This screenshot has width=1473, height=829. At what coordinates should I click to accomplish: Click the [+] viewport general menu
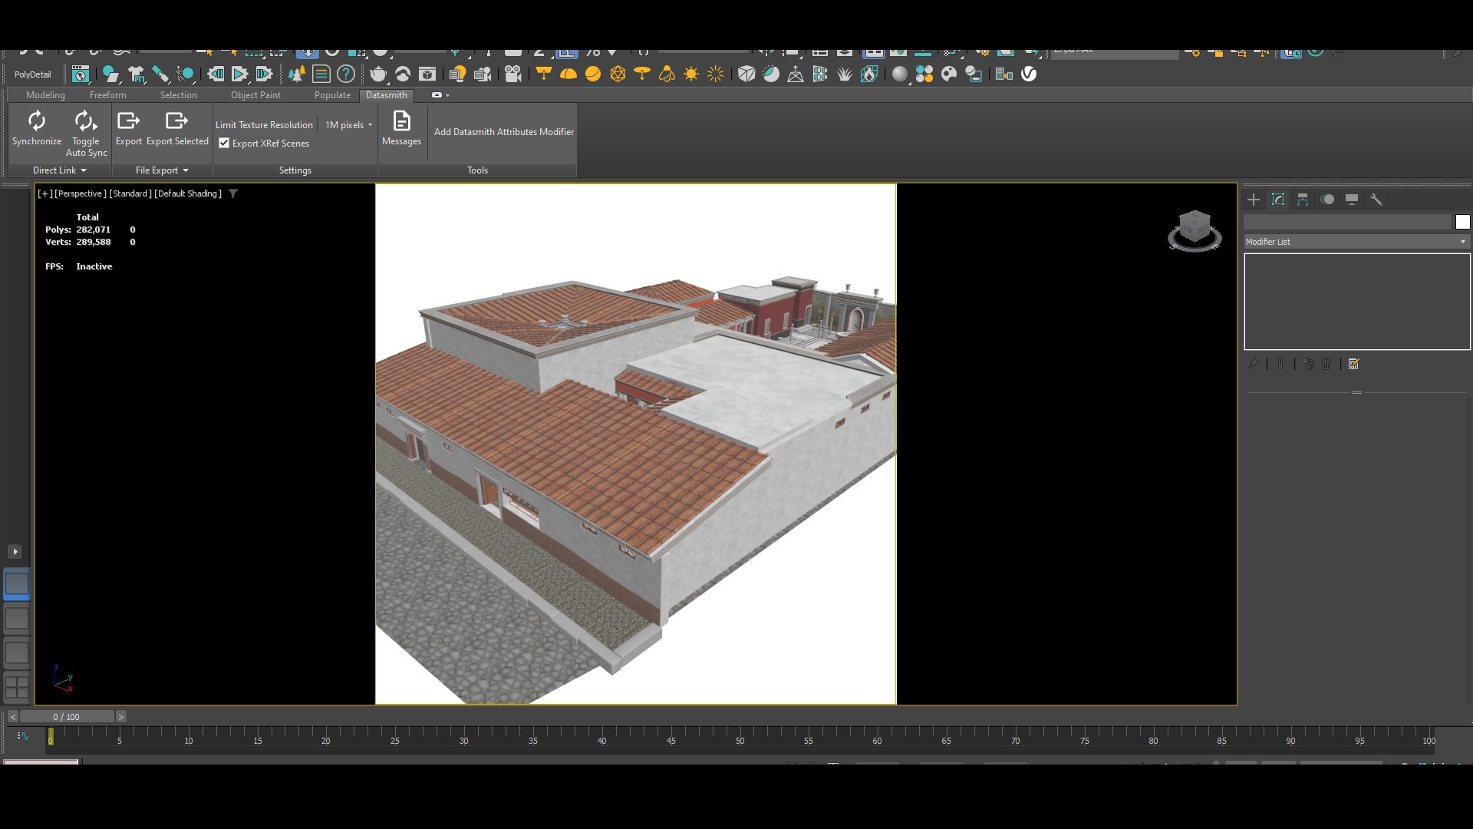click(x=44, y=193)
